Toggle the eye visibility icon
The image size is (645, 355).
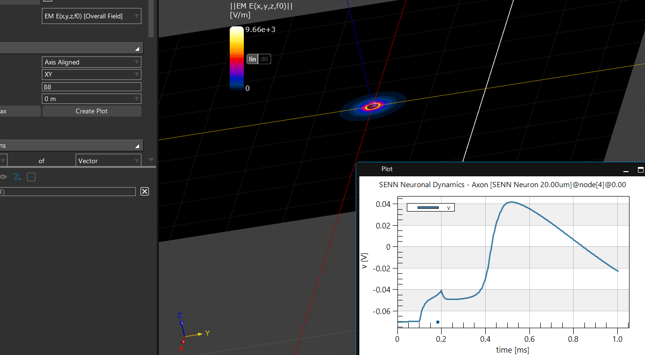click(3, 177)
